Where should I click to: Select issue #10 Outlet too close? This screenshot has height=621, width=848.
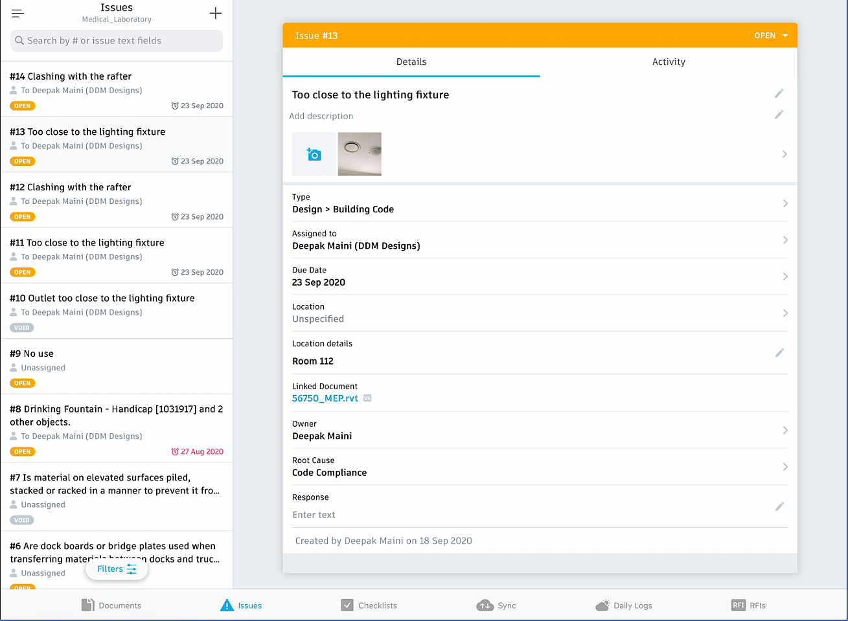[117, 311]
